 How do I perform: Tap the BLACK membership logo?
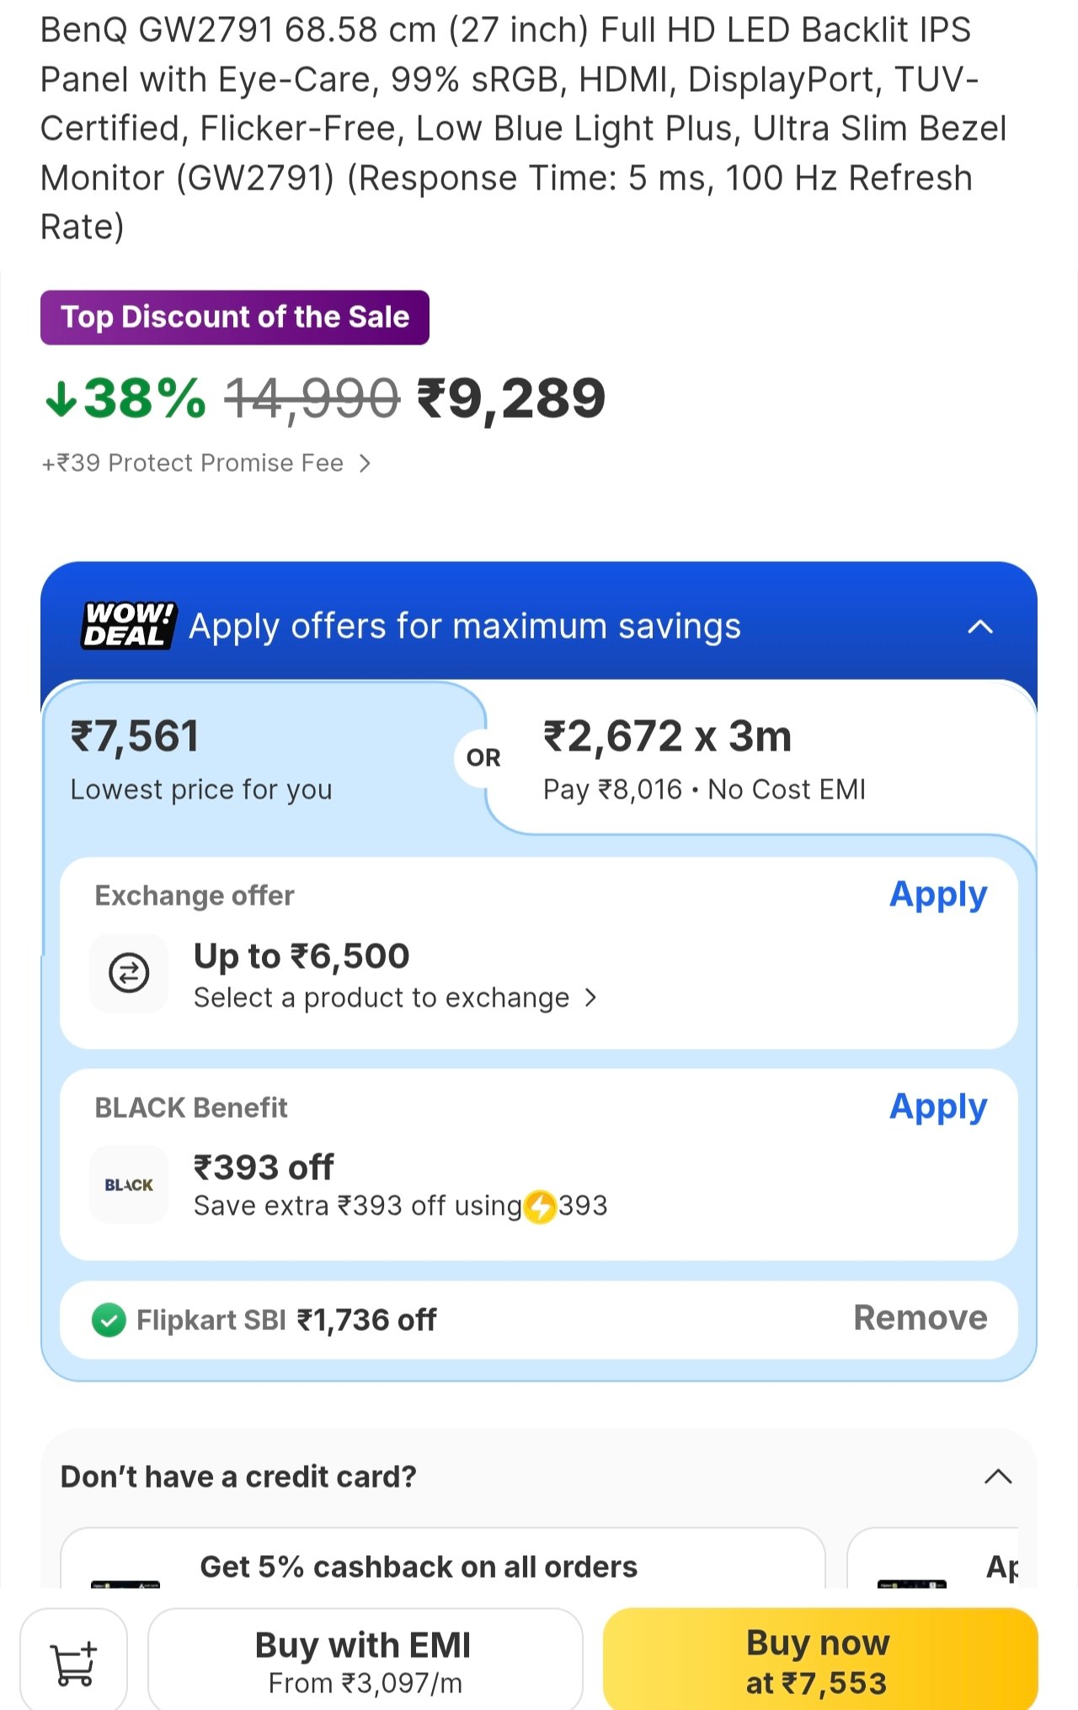129,1184
